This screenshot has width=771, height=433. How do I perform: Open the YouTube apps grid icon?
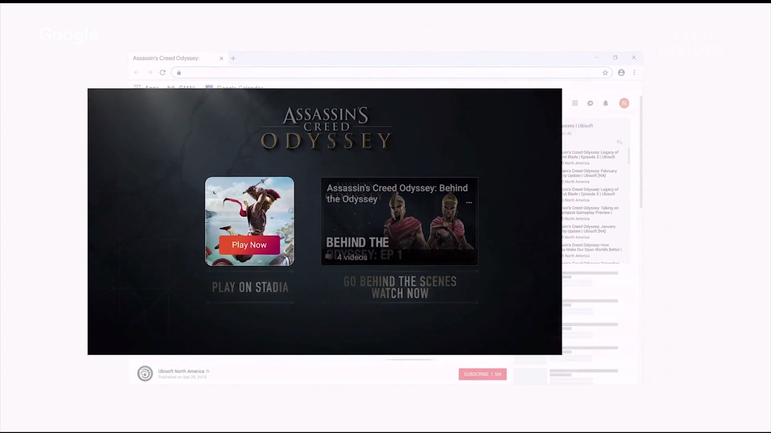coord(575,103)
